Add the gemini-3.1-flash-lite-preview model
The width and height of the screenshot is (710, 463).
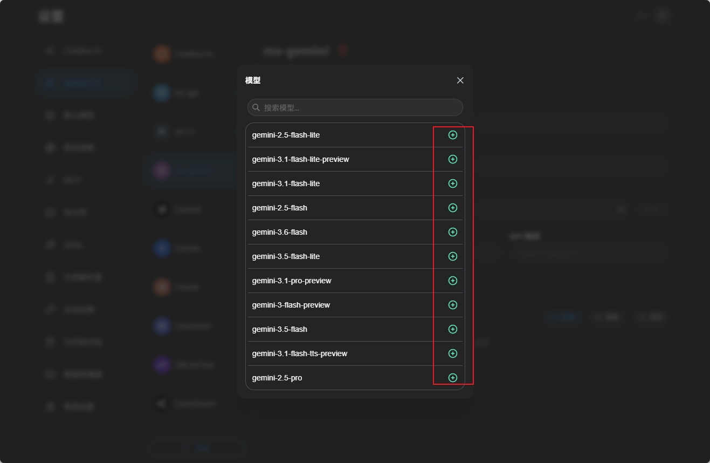[453, 159]
